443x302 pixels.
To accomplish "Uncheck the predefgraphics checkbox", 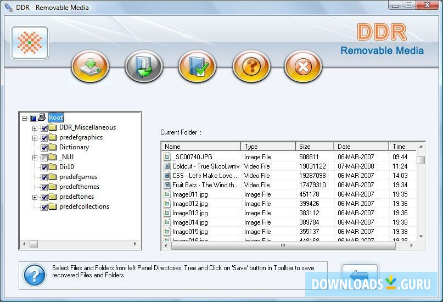I will point(44,138).
